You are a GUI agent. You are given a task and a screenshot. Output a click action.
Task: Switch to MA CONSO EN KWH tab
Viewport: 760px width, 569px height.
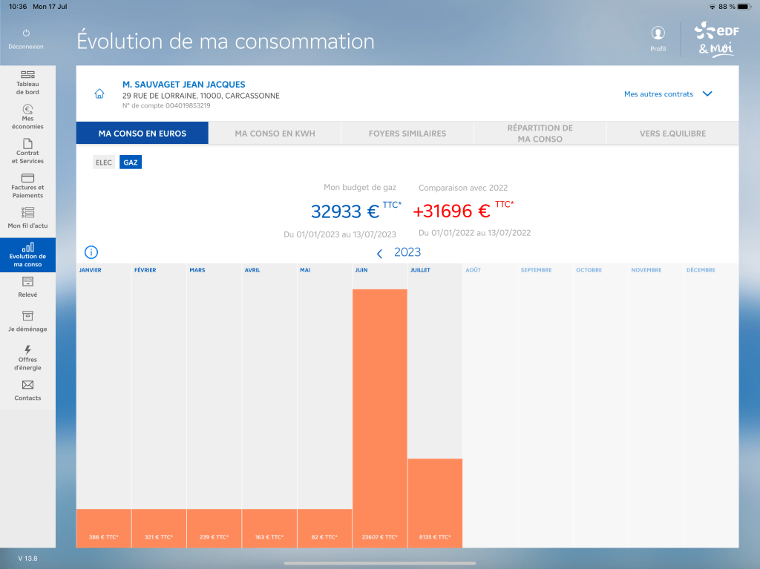[275, 134]
